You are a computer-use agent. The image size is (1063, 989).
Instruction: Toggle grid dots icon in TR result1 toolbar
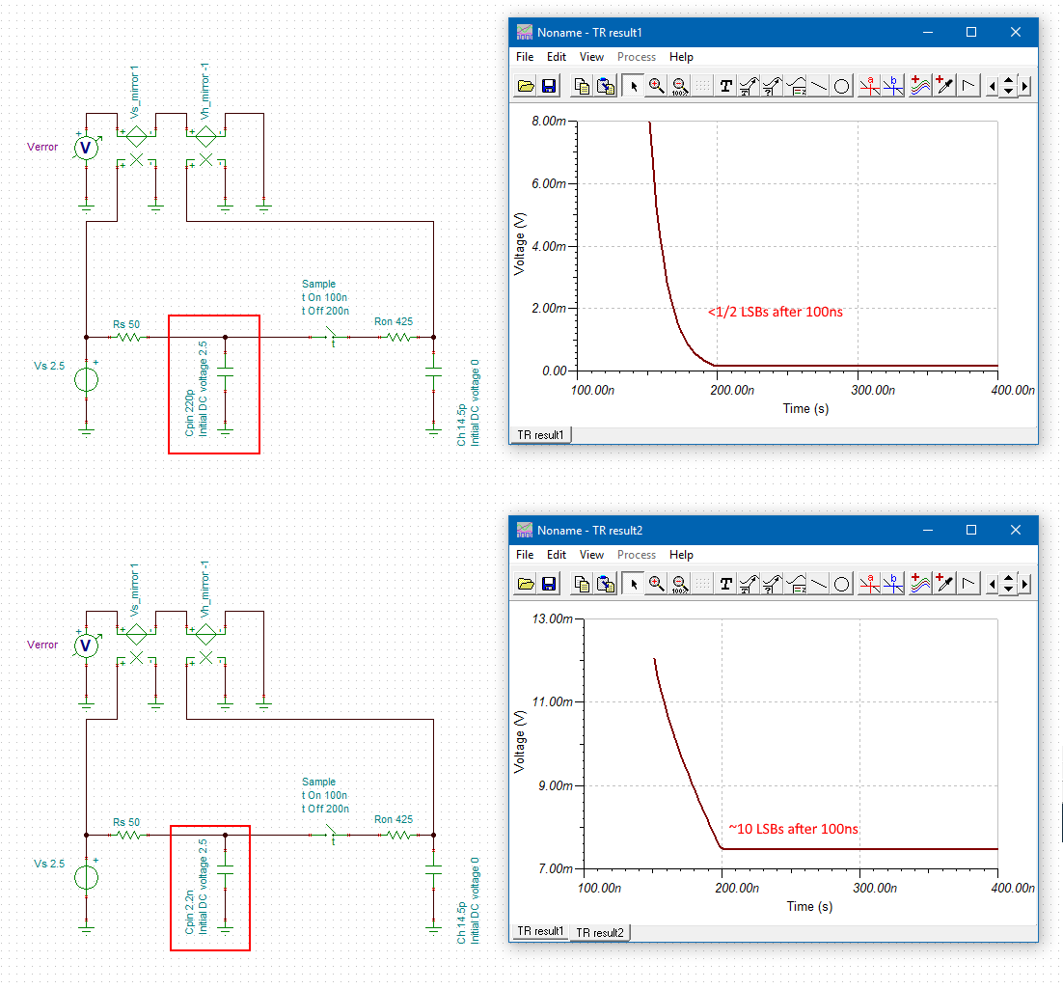(703, 86)
